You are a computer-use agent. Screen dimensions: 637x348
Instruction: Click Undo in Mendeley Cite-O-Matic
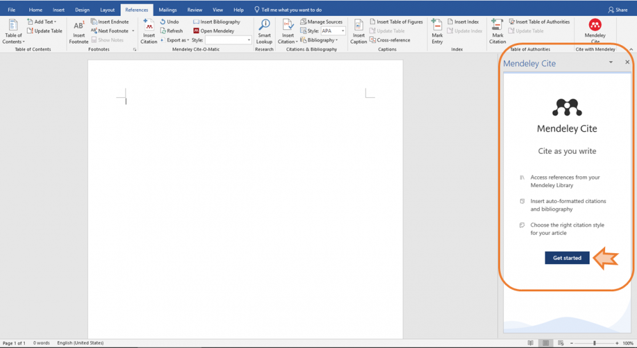click(x=169, y=22)
